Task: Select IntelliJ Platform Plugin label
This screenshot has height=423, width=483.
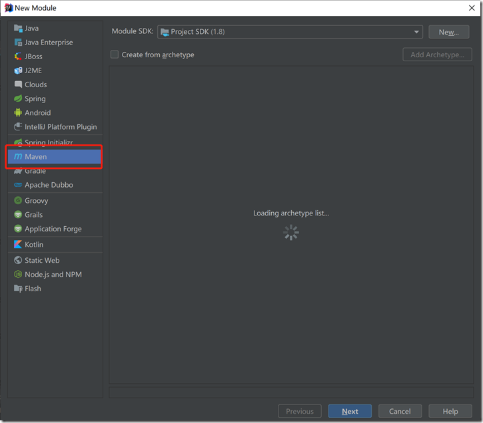Action: coord(61,127)
